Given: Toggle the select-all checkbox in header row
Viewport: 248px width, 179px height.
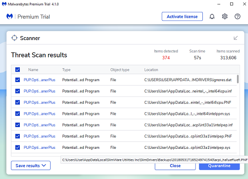Looking at the screenshot, I should (17, 70).
